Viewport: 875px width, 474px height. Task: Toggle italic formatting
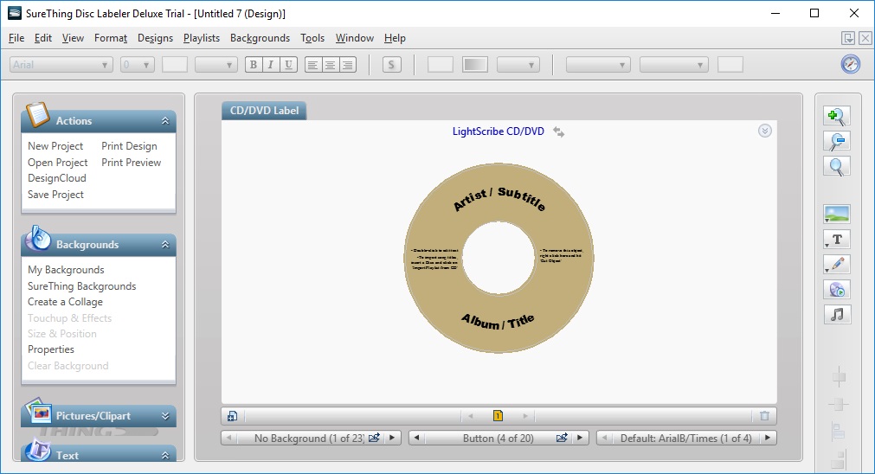pyautogui.click(x=271, y=65)
